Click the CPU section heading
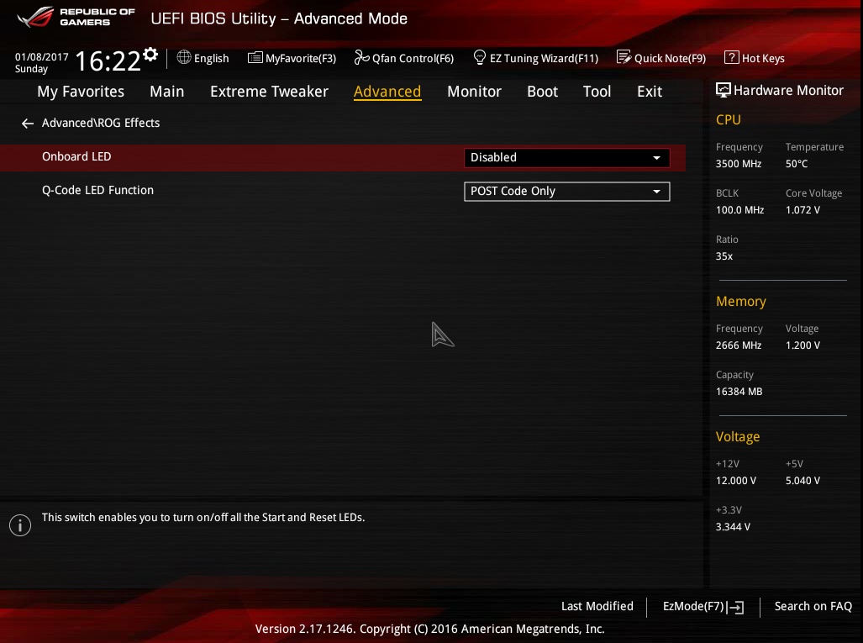This screenshot has height=643, width=863. (729, 120)
